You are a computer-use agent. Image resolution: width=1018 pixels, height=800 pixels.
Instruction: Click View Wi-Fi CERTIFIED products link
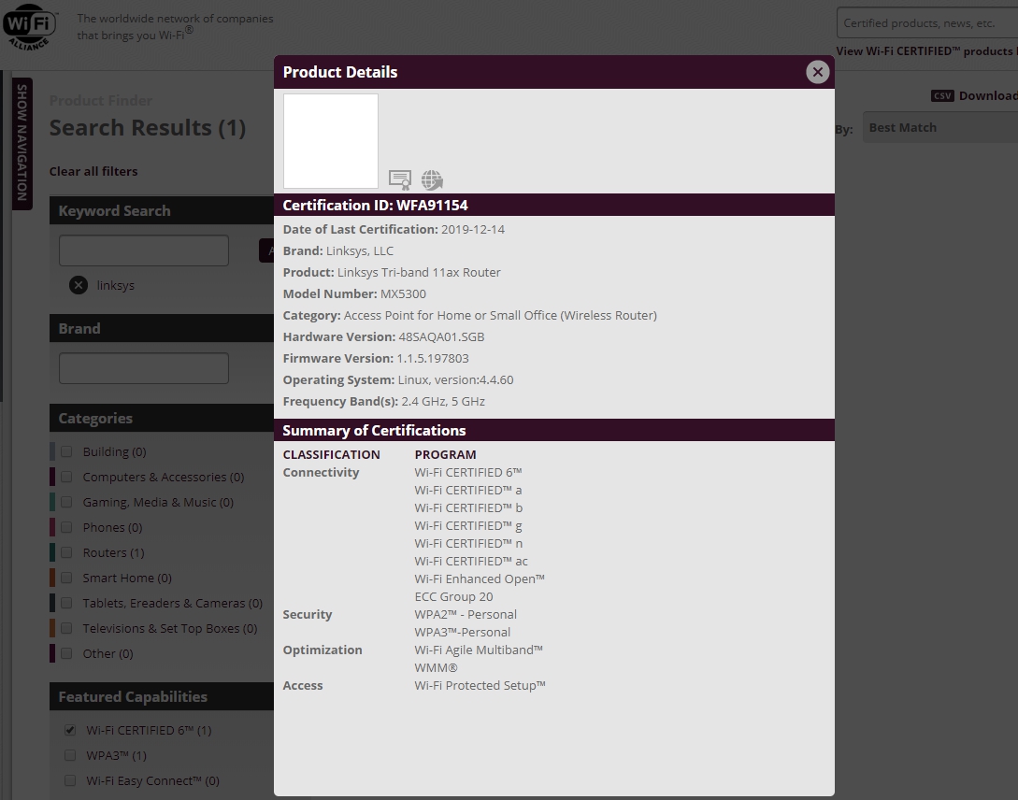[926, 51]
